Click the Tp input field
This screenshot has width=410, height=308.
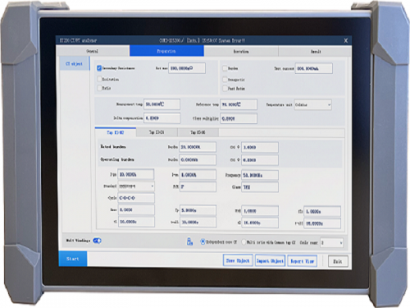pyautogui.click(x=198, y=210)
